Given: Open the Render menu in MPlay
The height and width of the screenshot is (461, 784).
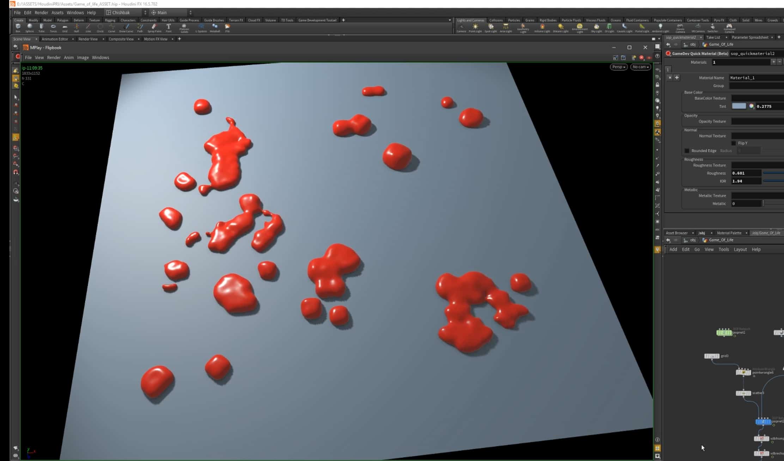Looking at the screenshot, I should coord(54,57).
